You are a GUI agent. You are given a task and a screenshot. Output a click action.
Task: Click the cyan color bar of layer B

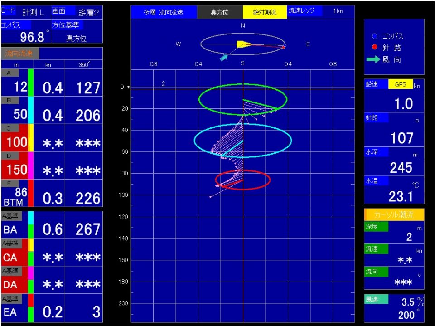(x=31, y=110)
